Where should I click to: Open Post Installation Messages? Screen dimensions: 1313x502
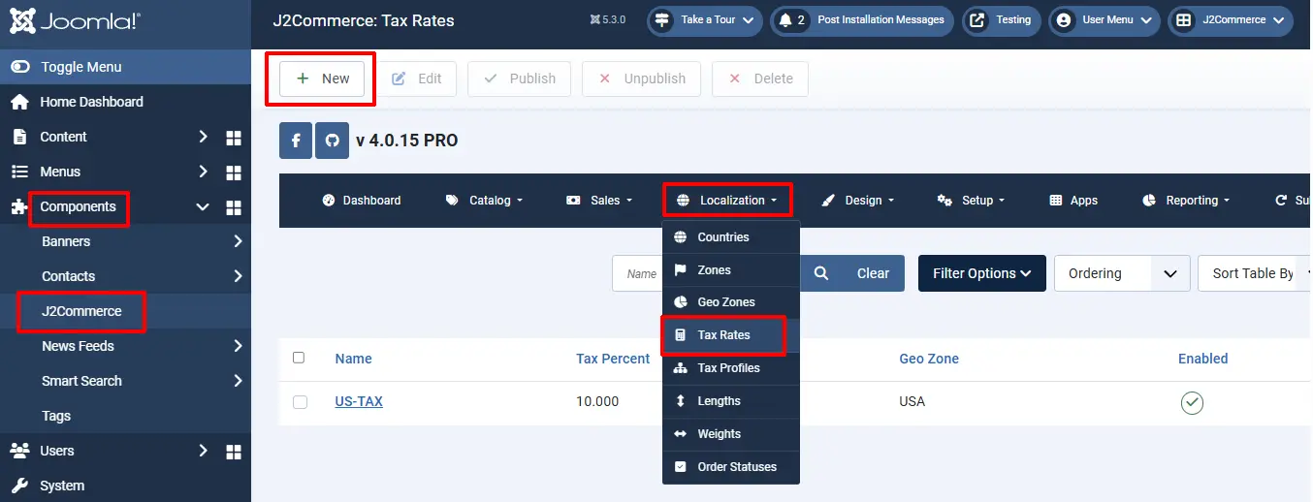[x=862, y=20]
